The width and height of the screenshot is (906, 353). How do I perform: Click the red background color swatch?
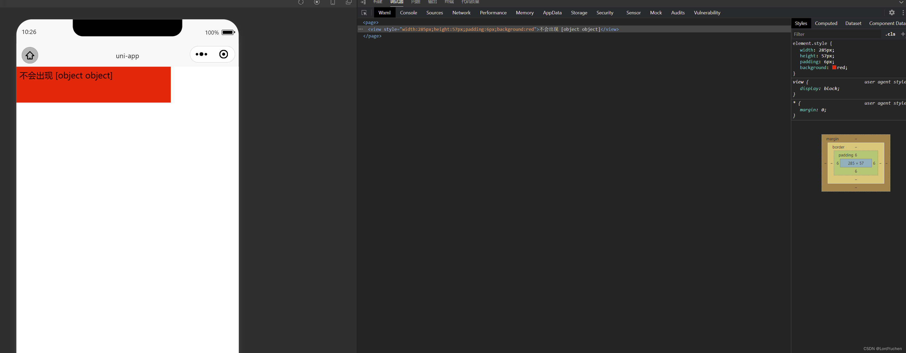tap(834, 67)
